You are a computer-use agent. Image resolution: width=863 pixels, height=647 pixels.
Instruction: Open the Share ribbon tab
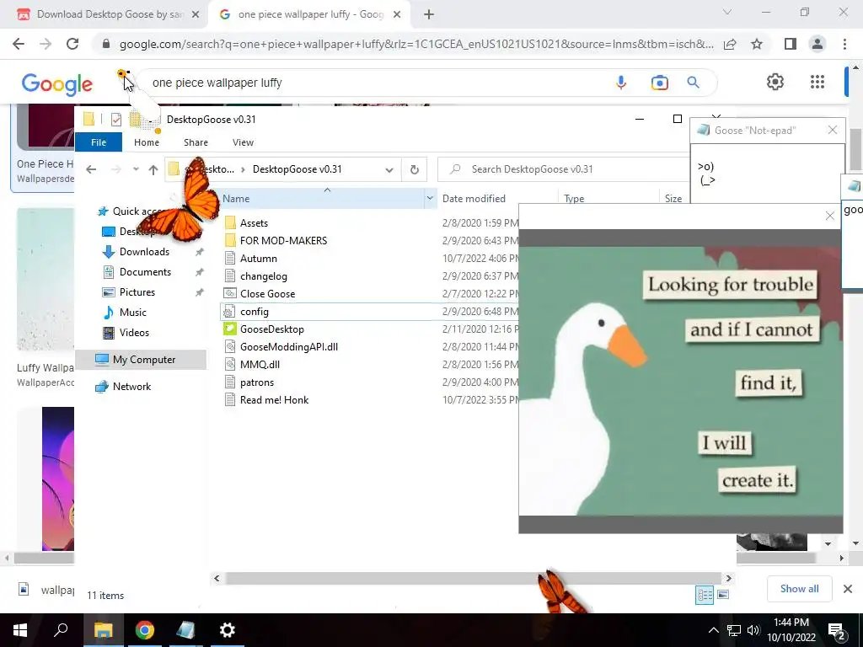pyautogui.click(x=196, y=142)
